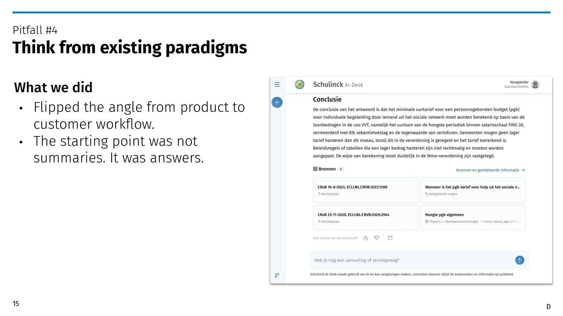Give thumbs down on this answer
The height and width of the screenshot is (316, 563).
[x=377, y=238]
